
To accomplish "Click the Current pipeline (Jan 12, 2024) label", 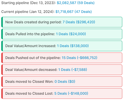I will [x=28, y=12].
